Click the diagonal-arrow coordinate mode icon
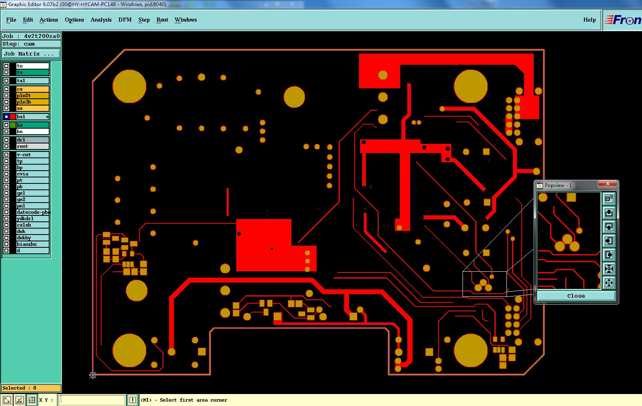Screen dimensions: 642x406 (7, 400)
